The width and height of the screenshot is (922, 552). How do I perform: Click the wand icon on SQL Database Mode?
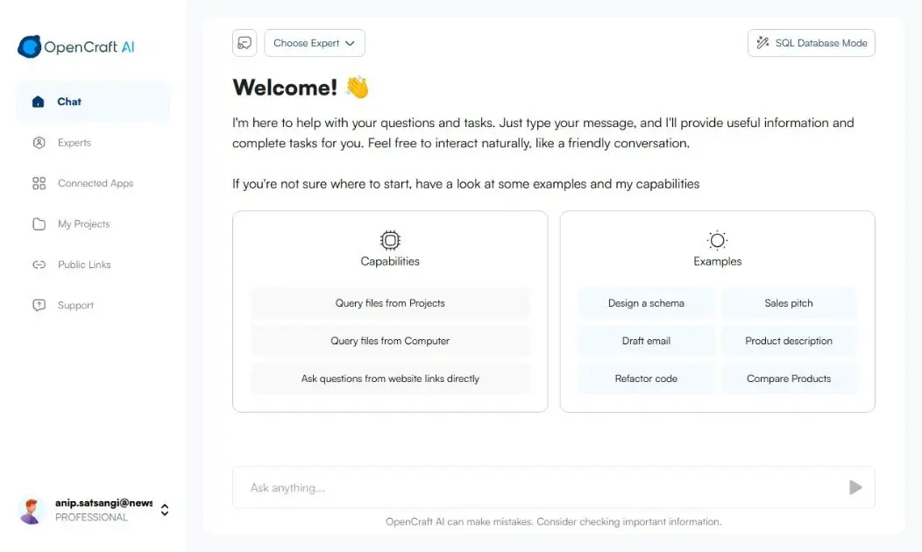[x=761, y=42]
